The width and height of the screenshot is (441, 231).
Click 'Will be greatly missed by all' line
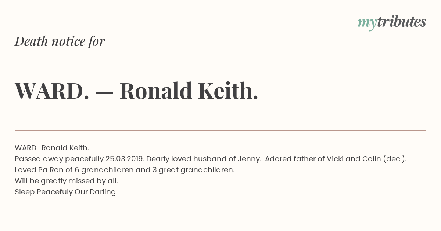pos(67,181)
